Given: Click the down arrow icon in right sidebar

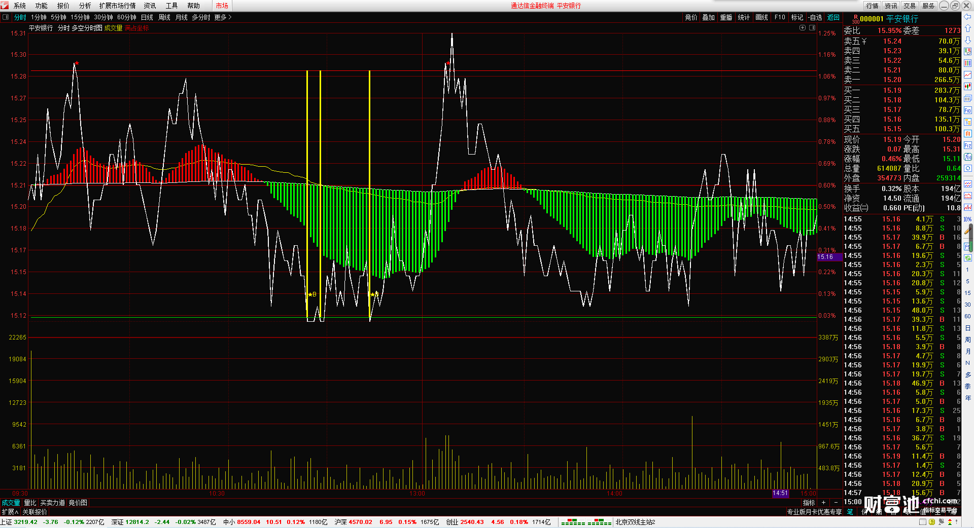Looking at the screenshot, I should click(968, 40).
